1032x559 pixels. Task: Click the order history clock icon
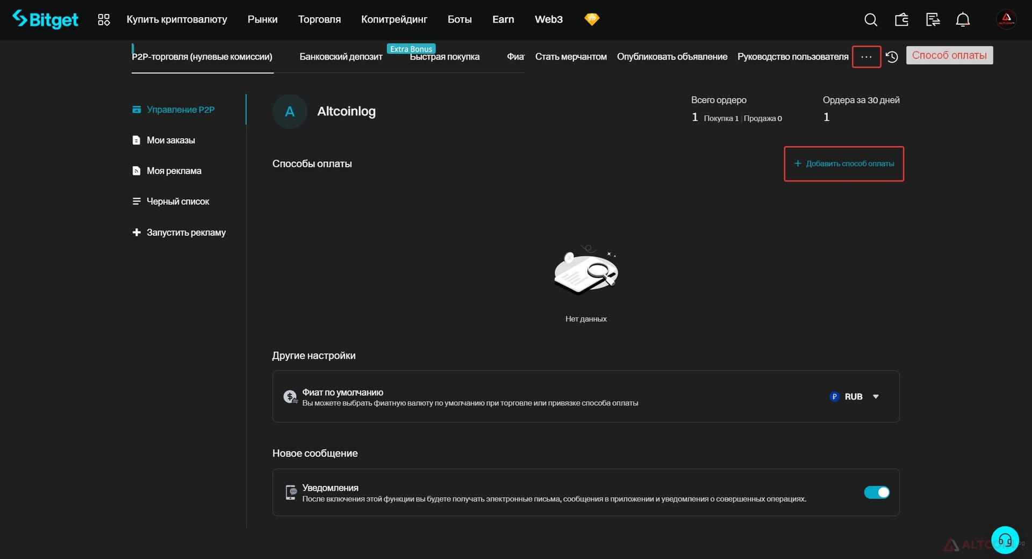click(892, 57)
